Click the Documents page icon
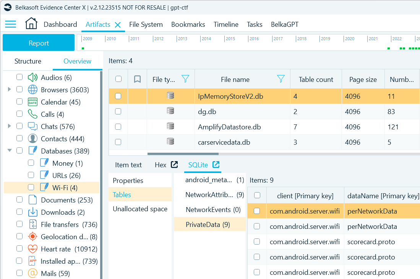This screenshot has width=420, height=279. (33, 200)
